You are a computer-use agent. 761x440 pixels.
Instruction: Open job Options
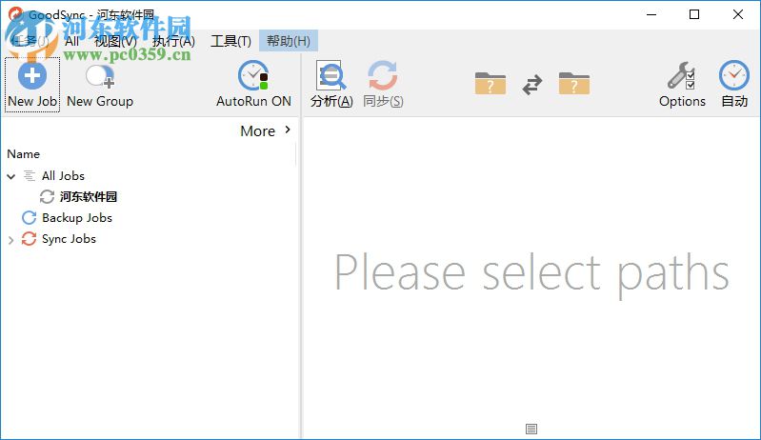click(x=682, y=85)
